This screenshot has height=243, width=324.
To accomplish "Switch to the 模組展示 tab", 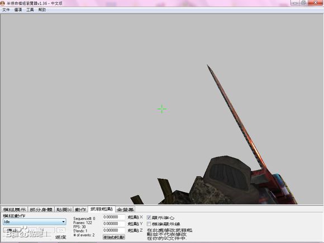I will [x=15, y=209].
